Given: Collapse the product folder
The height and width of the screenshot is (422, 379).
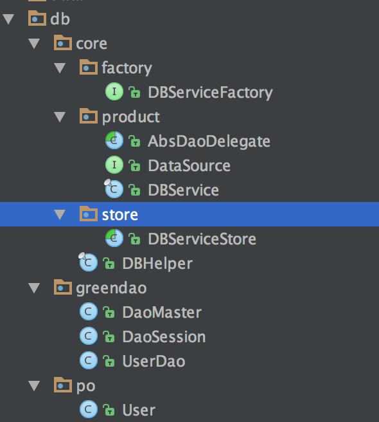Looking at the screenshot, I should (x=60, y=117).
